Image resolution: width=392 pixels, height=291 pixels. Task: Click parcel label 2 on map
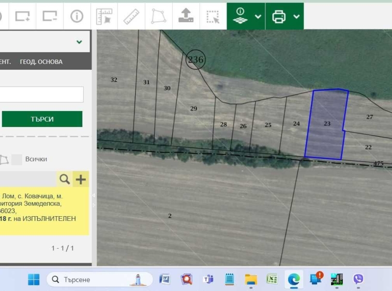coord(170,216)
